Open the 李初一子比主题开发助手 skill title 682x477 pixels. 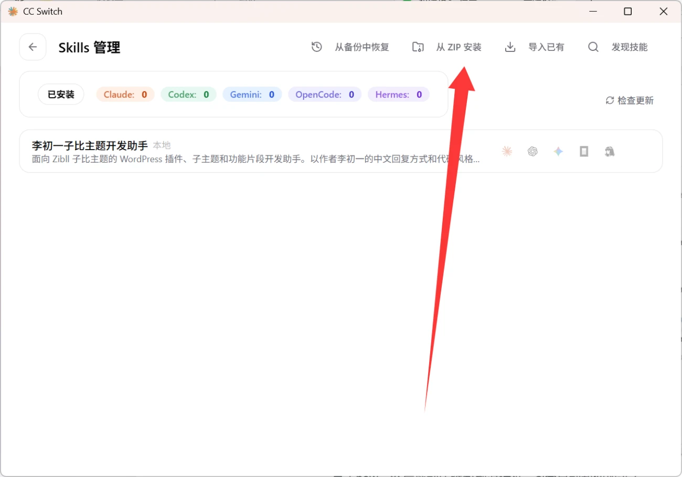coord(90,145)
